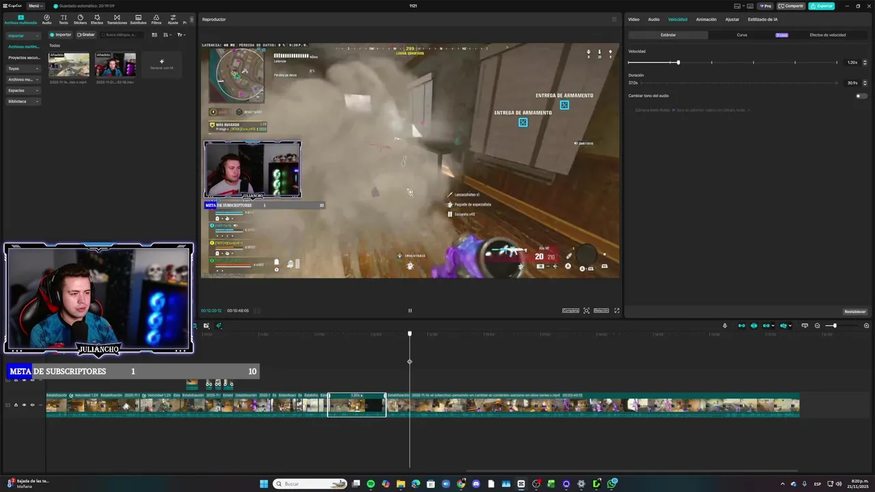Screen dimensions: 875x492
Task: Open the preview axis monitor icon above timeline
Action: 805,325
